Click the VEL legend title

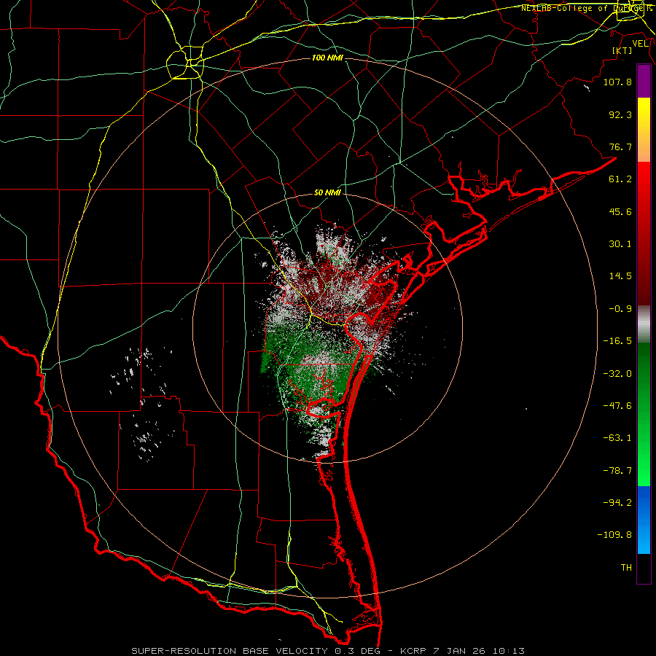(x=641, y=44)
